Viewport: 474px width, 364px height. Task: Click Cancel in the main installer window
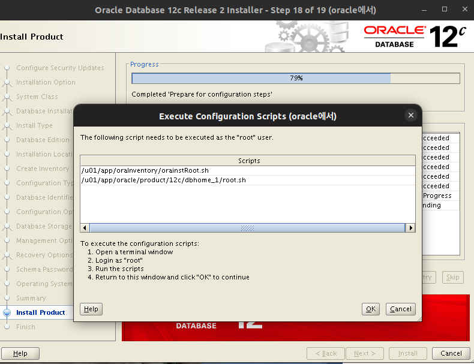pyautogui.click(x=451, y=353)
